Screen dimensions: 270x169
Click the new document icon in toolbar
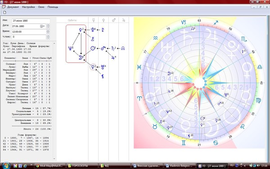click(4, 12)
